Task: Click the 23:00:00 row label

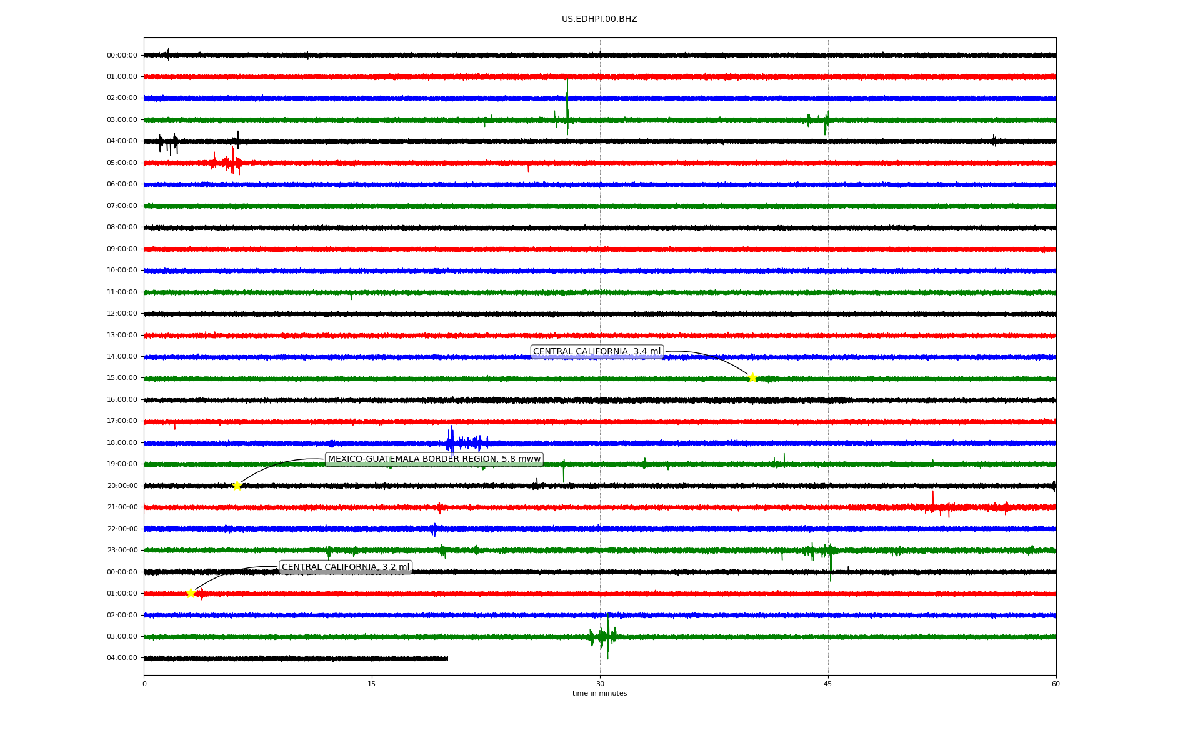Action: pos(122,551)
